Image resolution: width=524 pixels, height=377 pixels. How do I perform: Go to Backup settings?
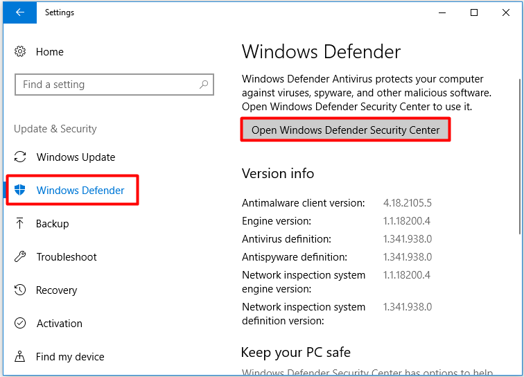(x=53, y=224)
